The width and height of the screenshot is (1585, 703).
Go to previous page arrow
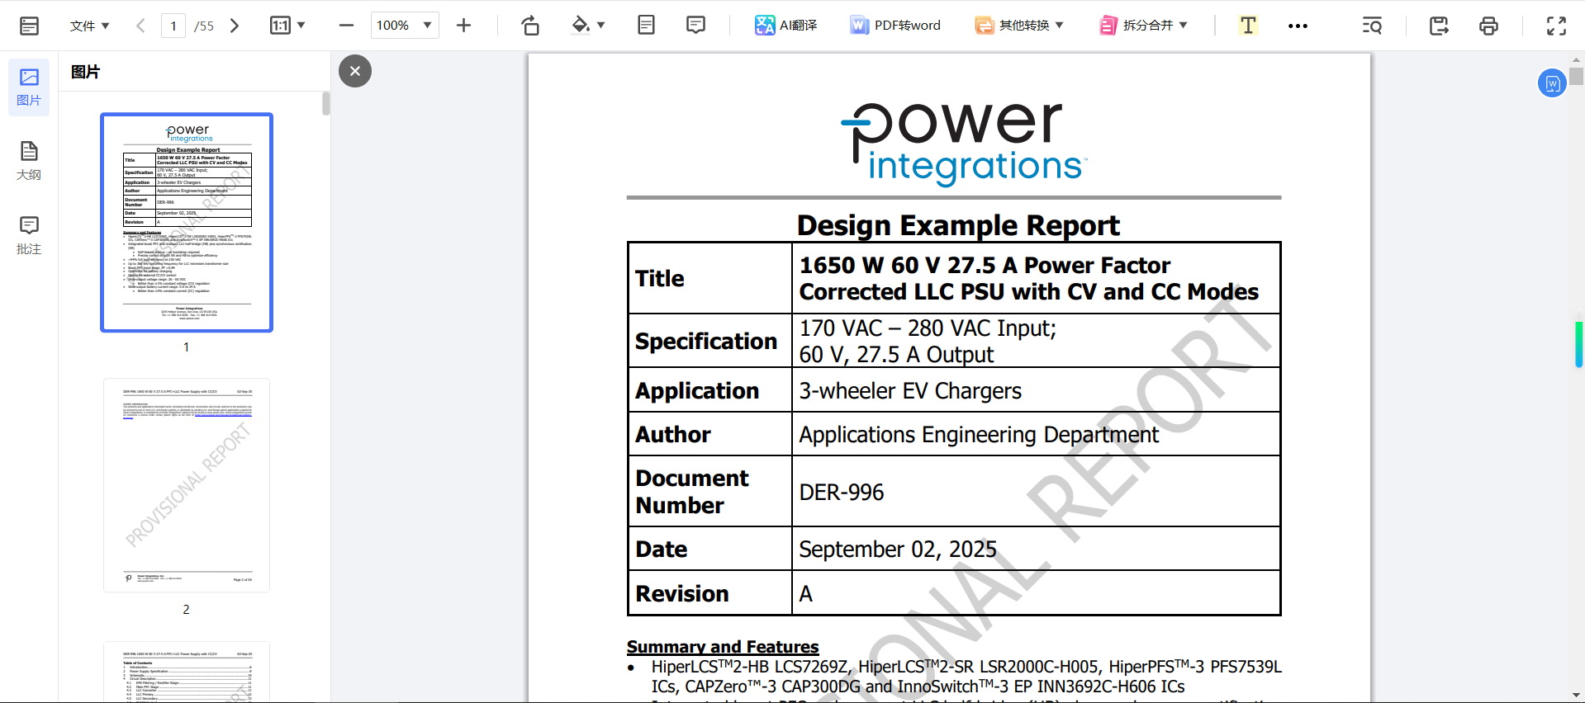coord(140,26)
